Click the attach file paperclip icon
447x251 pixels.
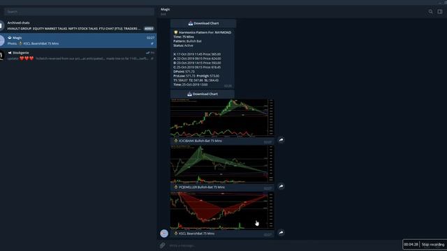point(163,245)
